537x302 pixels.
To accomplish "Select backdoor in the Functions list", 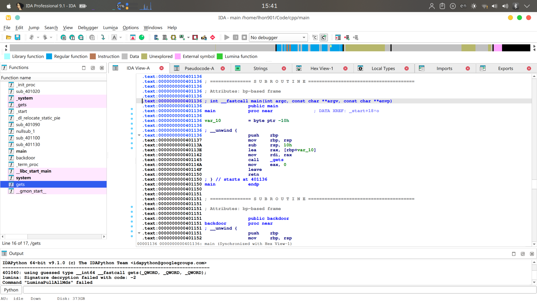I will tap(25, 158).
